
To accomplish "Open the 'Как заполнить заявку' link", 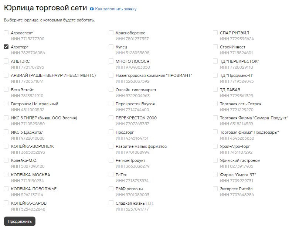I will point(116,9).
